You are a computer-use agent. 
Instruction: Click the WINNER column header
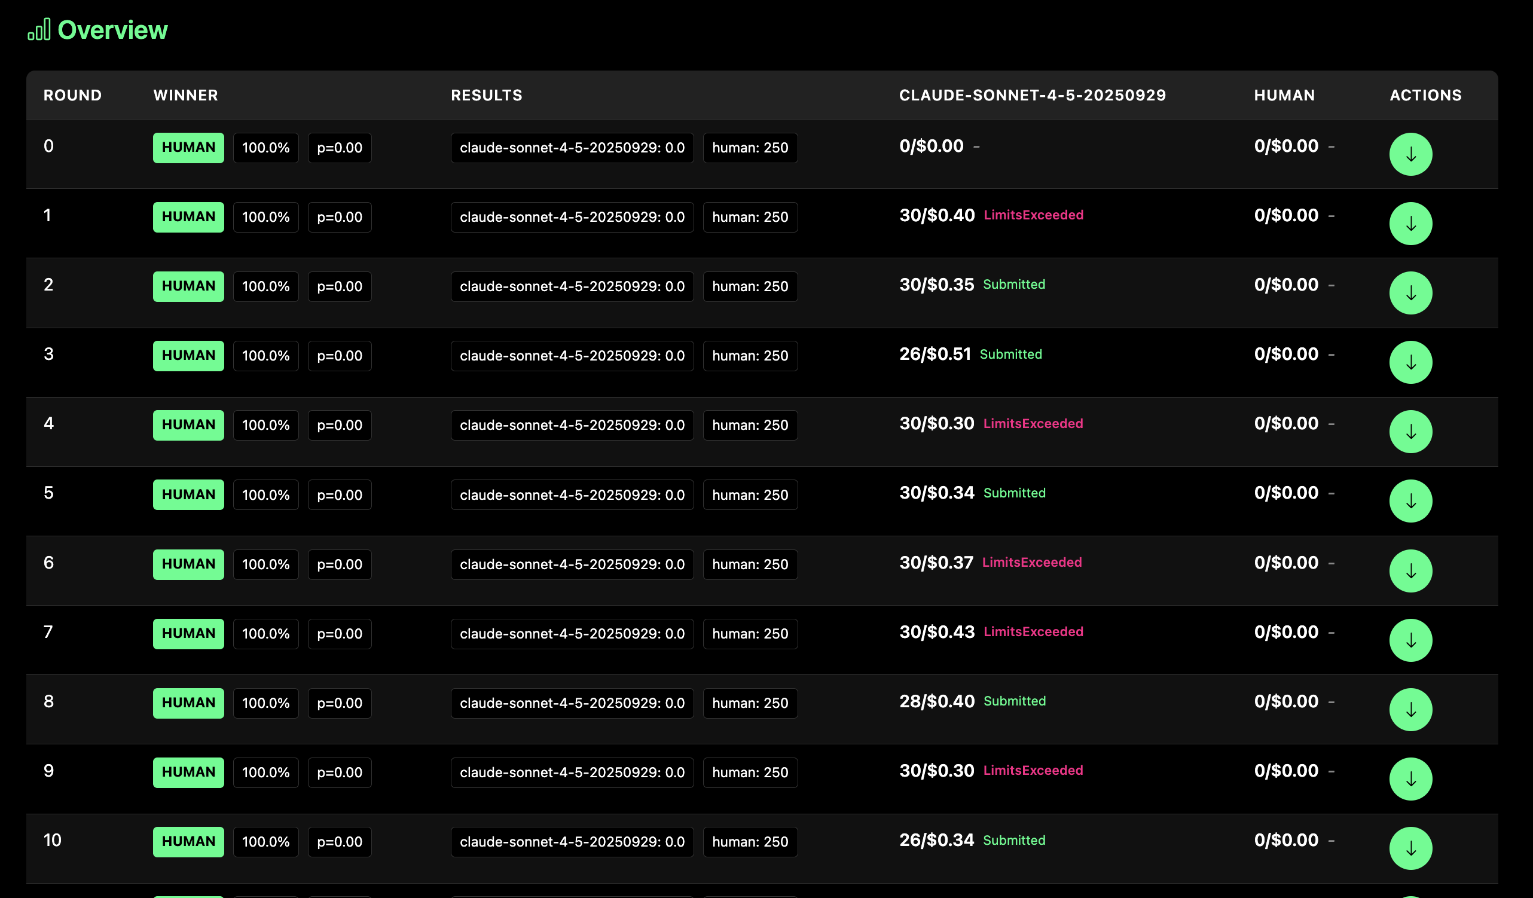point(185,95)
